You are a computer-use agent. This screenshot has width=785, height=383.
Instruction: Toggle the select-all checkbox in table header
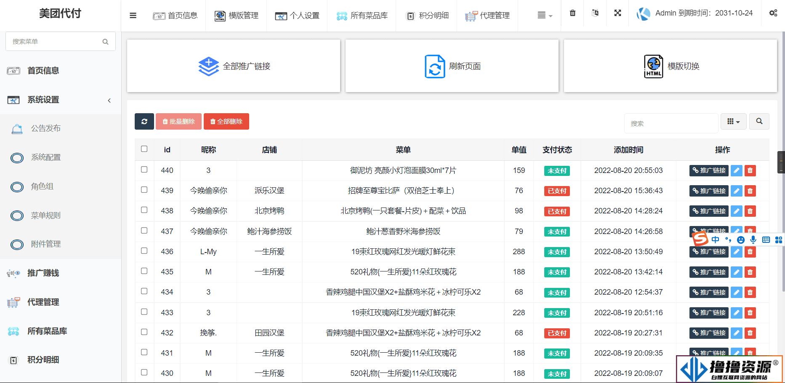point(144,149)
